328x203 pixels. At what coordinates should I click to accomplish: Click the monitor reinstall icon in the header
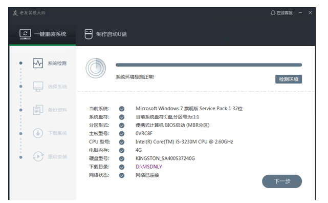[x=25, y=34]
